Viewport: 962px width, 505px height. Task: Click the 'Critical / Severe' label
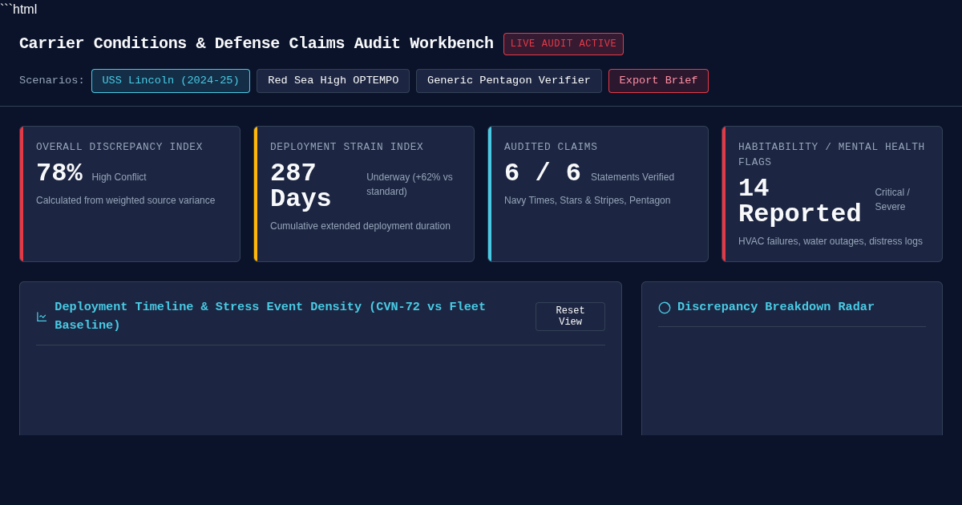pos(892,200)
